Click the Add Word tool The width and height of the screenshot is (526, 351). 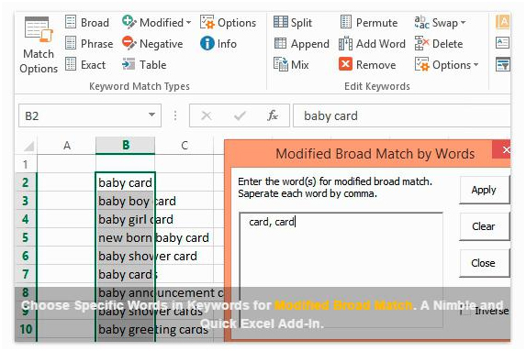[372, 44]
